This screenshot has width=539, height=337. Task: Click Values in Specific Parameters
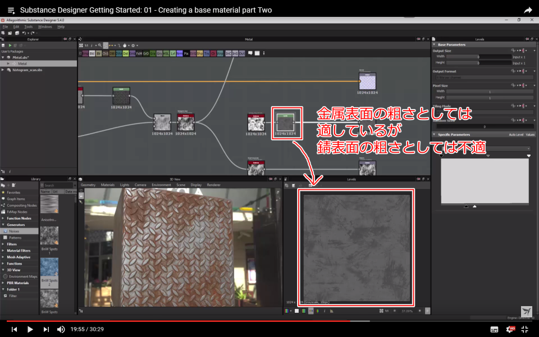pos(530,135)
